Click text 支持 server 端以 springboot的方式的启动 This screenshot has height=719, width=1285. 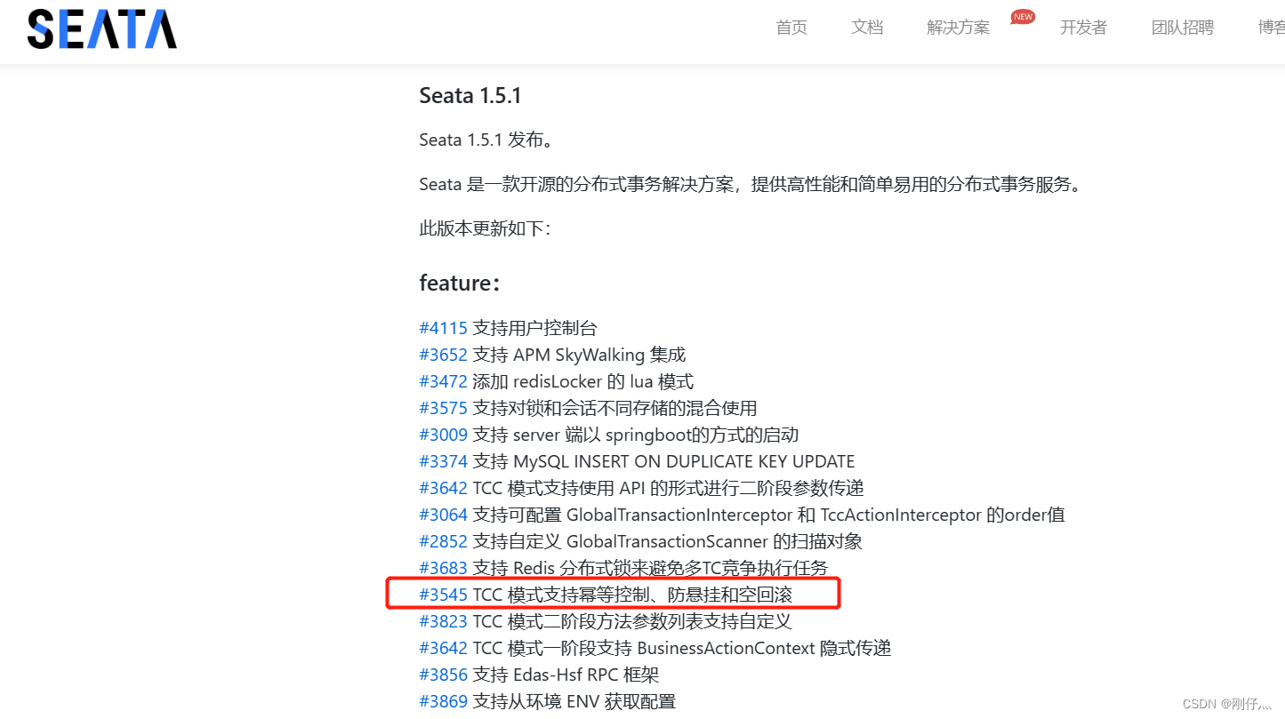636,435
